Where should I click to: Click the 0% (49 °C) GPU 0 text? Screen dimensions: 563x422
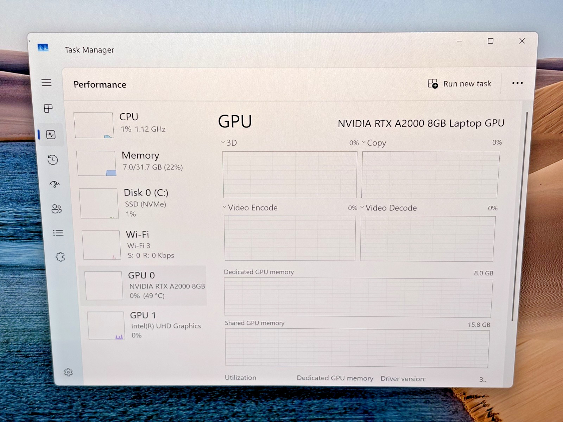147,296
